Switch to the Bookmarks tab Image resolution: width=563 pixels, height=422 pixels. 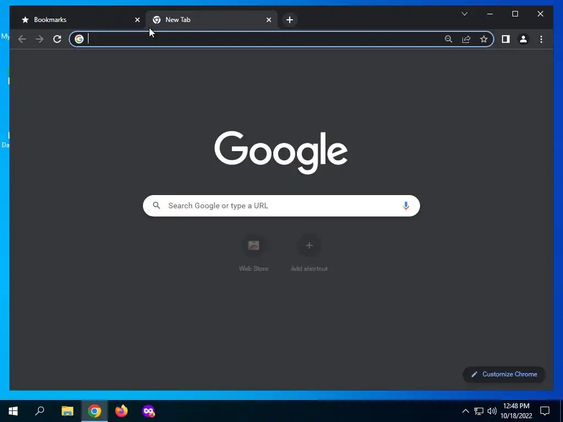click(x=79, y=20)
